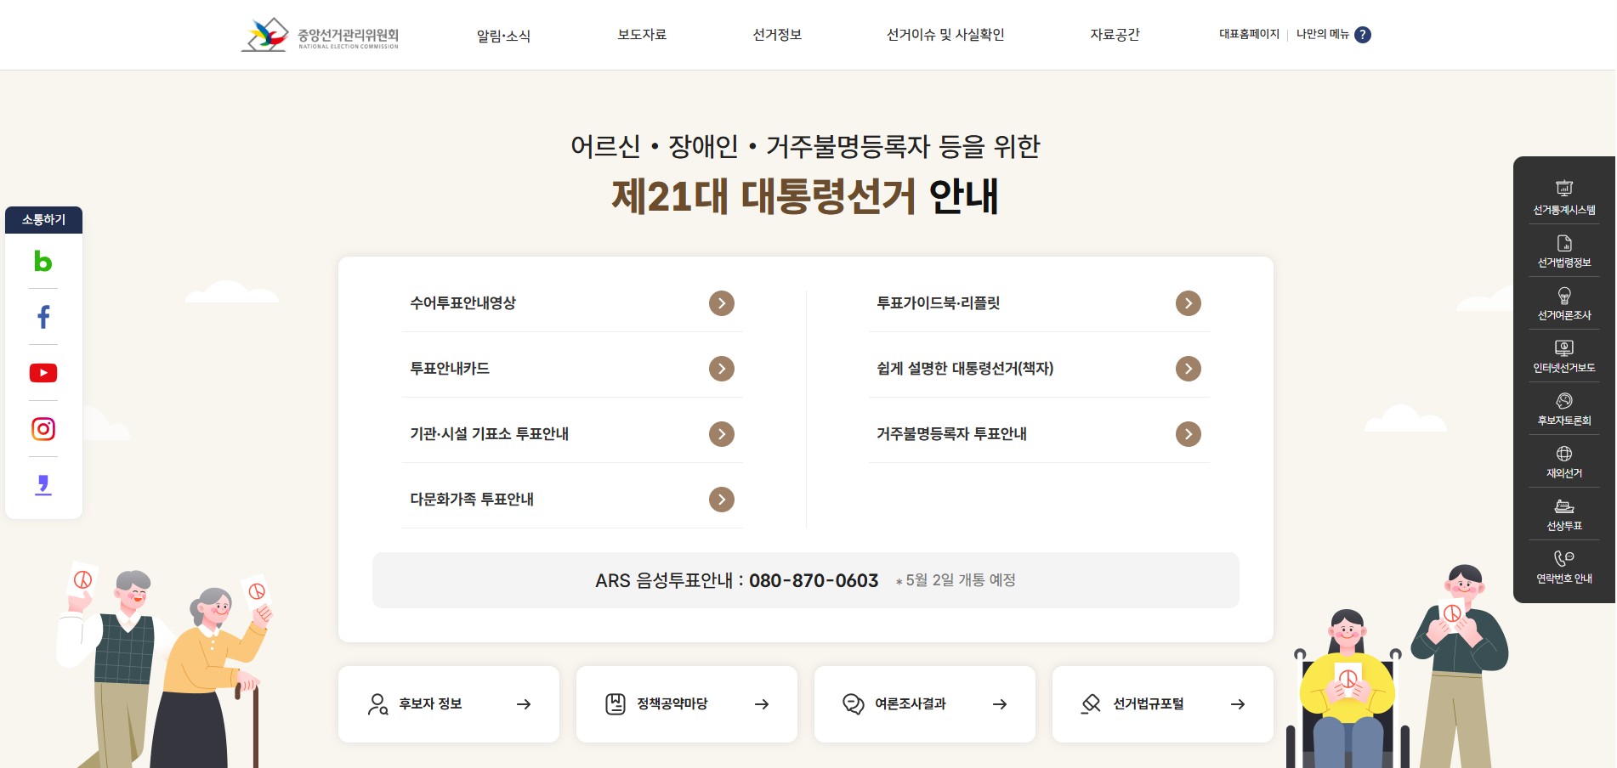
Task: Open the 선거정보 menu
Action: coord(777,35)
